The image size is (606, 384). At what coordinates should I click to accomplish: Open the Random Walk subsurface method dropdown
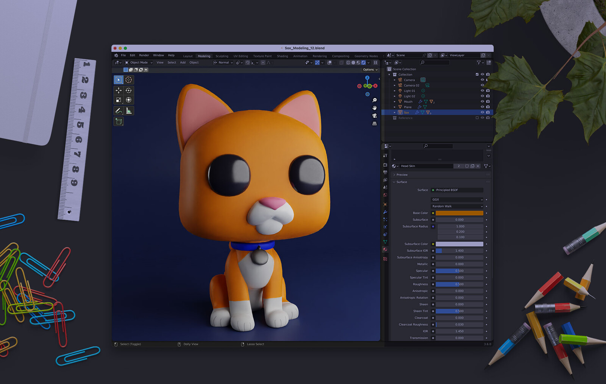coord(457,207)
